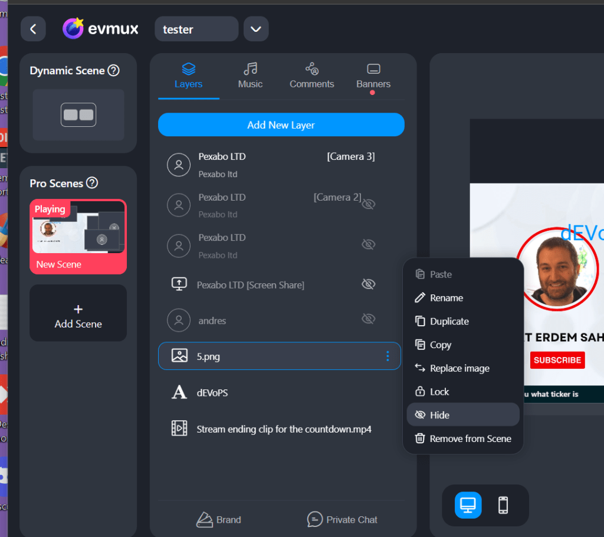This screenshot has width=604, height=537.
Task: Show the hidden third Pexabo LTD layer without camera label
Action: [368, 244]
